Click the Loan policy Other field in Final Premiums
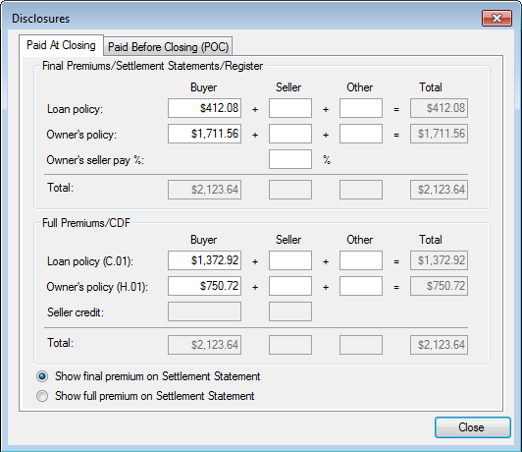Viewport: 522px width, 452px height. tap(361, 108)
